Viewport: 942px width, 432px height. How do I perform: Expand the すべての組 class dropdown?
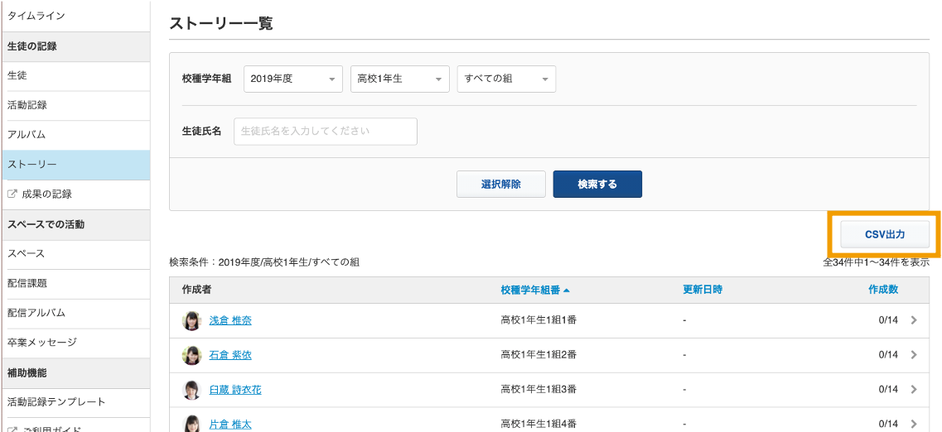coord(506,79)
